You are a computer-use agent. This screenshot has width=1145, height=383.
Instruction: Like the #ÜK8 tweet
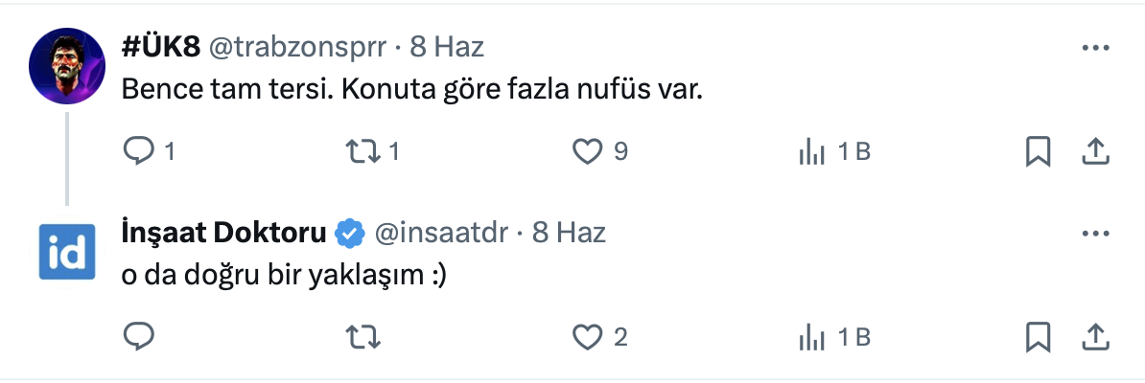(586, 150)
